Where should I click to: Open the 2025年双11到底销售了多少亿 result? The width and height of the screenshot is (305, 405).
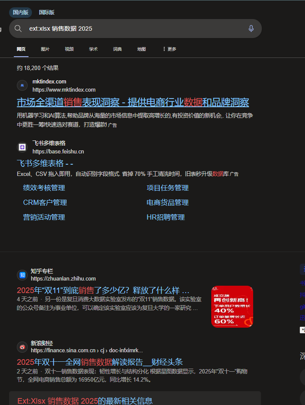pyautogui.click(x=103, y=290)
